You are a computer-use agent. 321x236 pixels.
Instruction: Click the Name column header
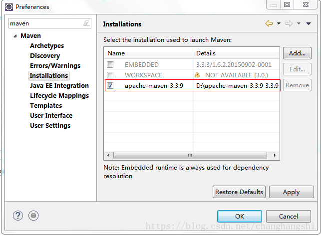[x=149, y=53]
